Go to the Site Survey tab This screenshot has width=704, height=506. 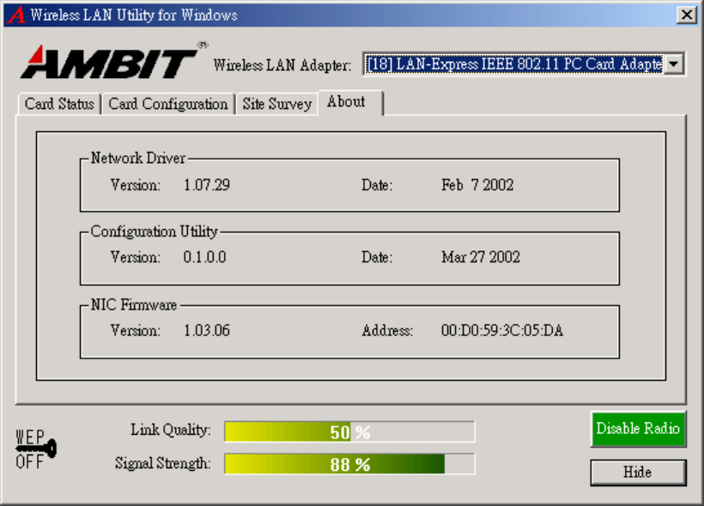(x=277, y=104)
